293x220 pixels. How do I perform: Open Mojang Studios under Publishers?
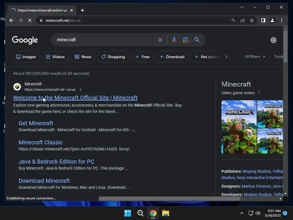point(257,171)
